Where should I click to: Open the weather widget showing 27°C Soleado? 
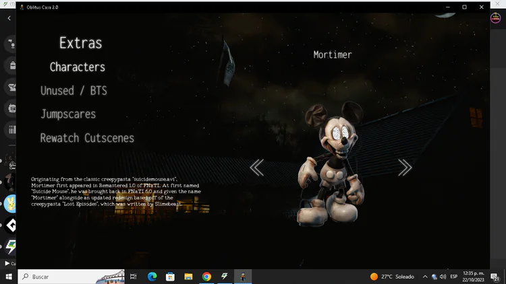coord(392,277)
